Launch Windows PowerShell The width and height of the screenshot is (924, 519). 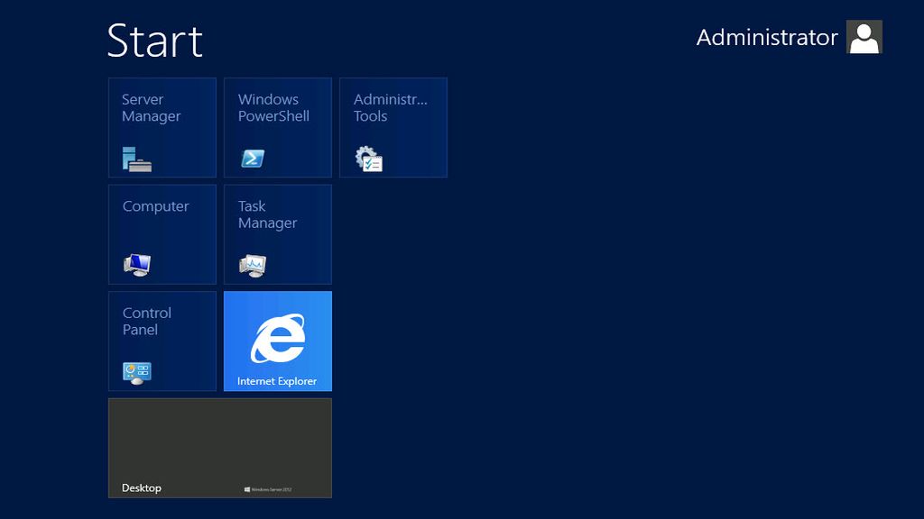[277, 126]
